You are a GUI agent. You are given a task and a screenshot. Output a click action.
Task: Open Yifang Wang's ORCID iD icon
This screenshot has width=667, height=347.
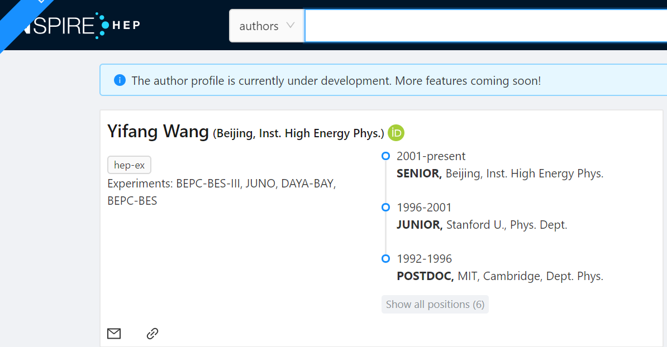pyautogui.click(x=396, y=133)
